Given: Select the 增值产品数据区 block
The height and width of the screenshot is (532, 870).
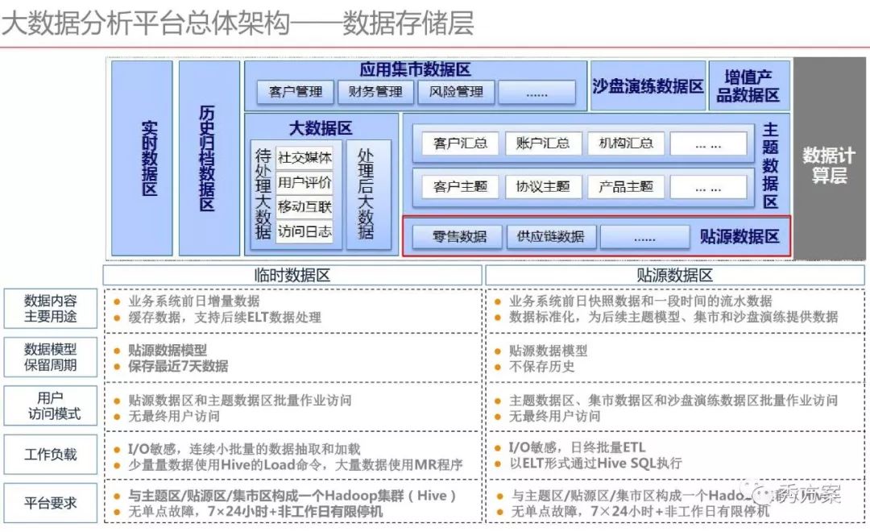Looking at the screenshot, I should (749, 85).
